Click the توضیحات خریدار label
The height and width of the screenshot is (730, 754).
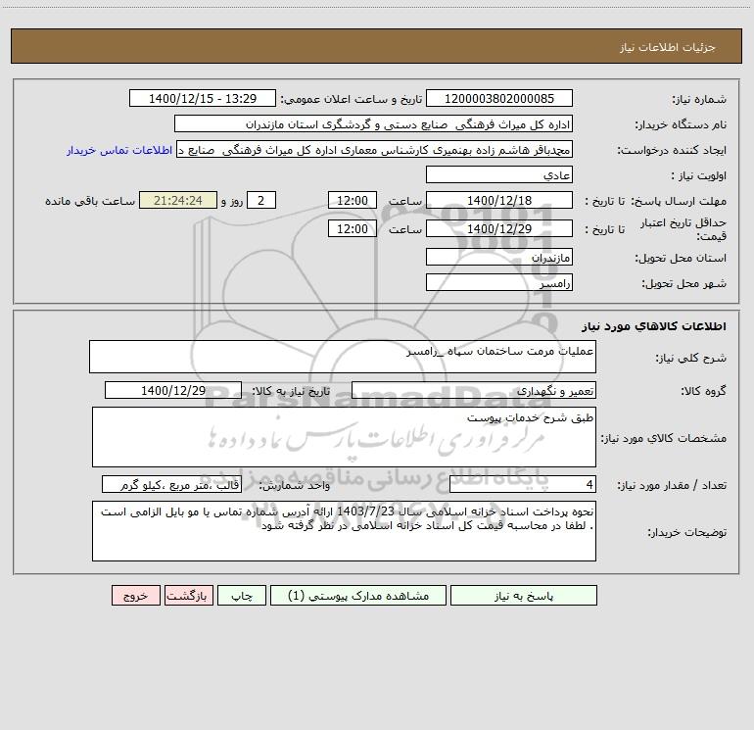[686, 532]
